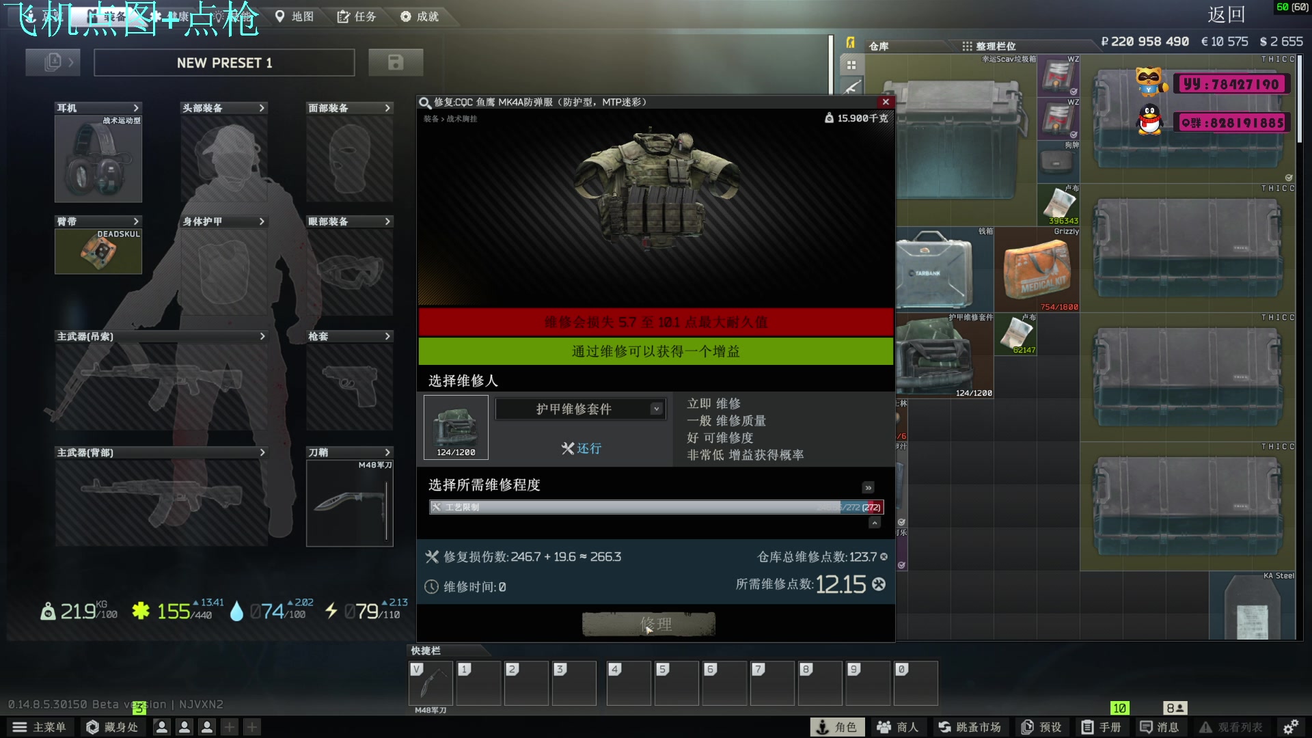The image size is (1312, 738).
Task: Open the 成就 achievements tab
Action: tap(420, 16)
